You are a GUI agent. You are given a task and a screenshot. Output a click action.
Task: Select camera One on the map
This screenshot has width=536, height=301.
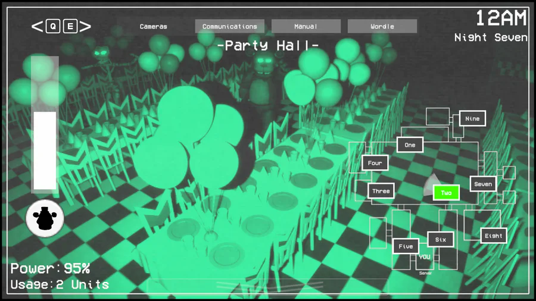click(x=410, y=145)
